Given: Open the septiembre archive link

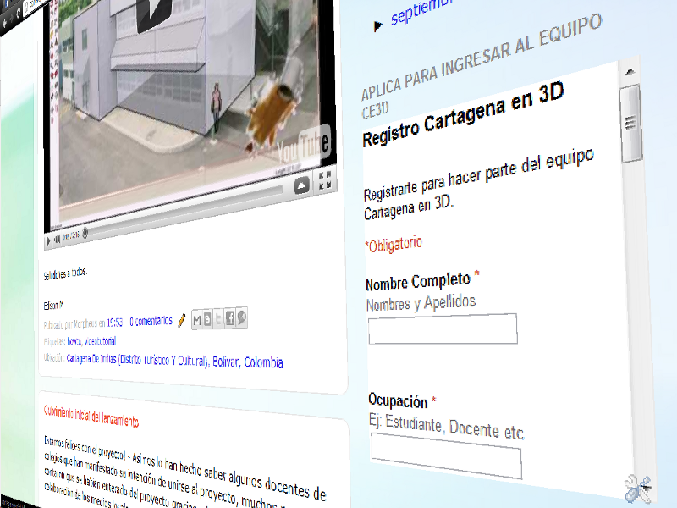Looking at the screenshot, I should pyautogui.click(x=421, y=13).
